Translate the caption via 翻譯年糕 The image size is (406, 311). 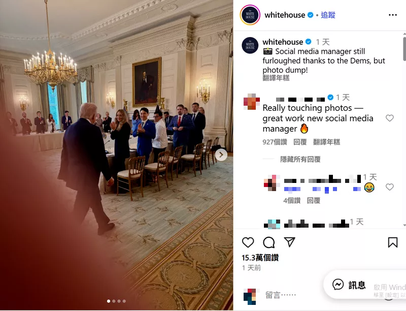click(x=276, y=78)
